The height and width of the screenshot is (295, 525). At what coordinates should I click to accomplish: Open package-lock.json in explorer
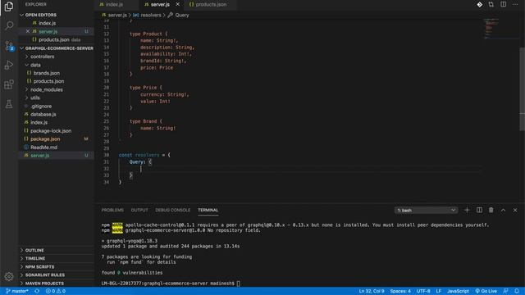[51, 131]
